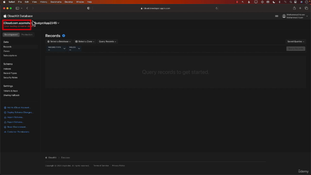Click the Siri icon in menu bar
The width and height of the screenshot is (311, 175).
(x=301, y=2)
